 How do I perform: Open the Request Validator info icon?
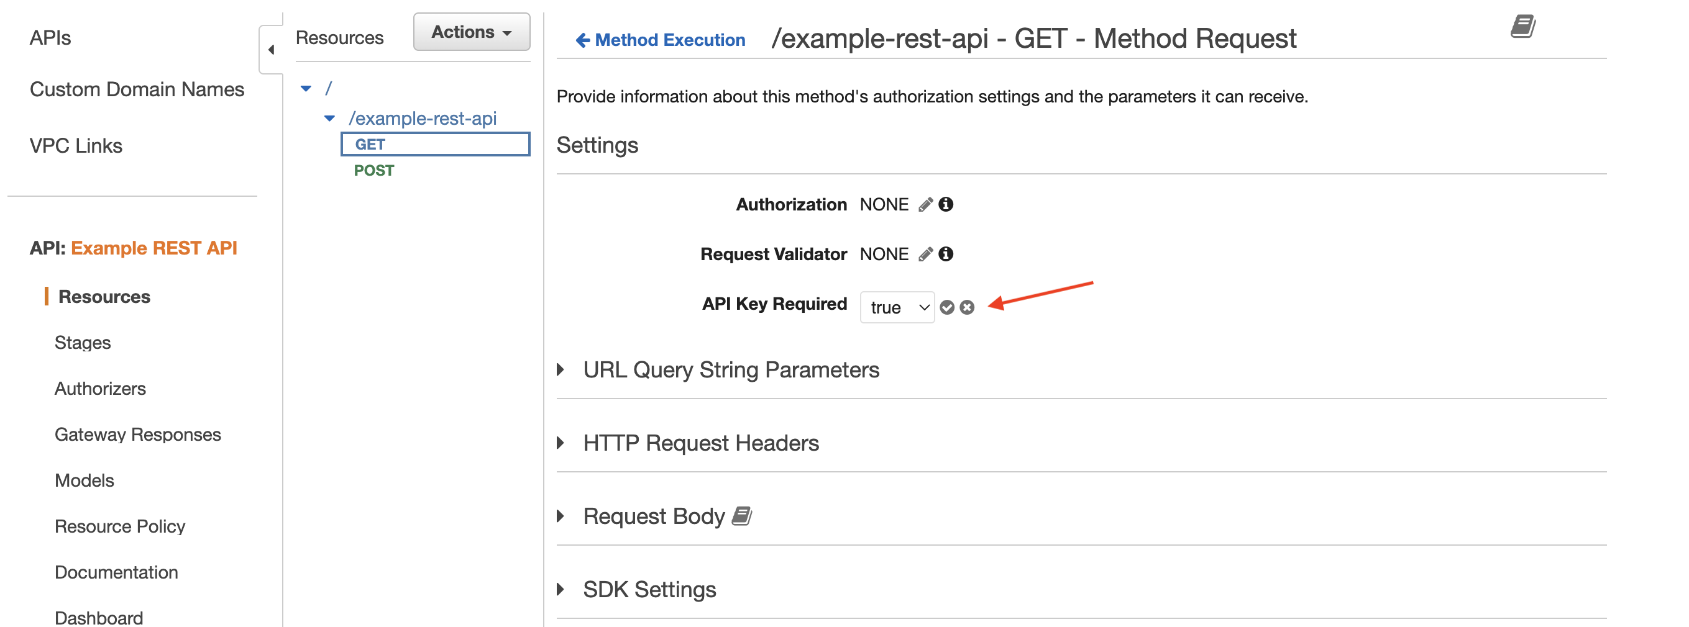pos(946,254)
